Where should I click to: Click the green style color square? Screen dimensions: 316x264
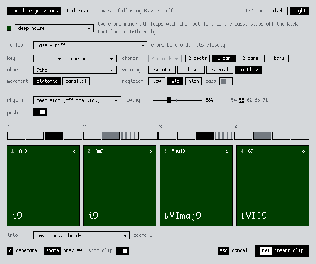click(x=9, y=28)
